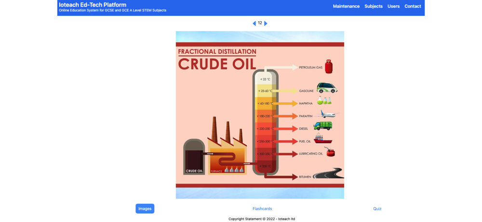Click the GASOLINE label

(306, 91)
